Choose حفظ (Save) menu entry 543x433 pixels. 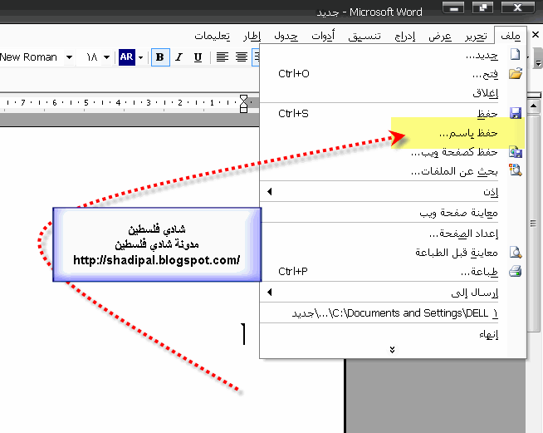click(x=393, y=113)
